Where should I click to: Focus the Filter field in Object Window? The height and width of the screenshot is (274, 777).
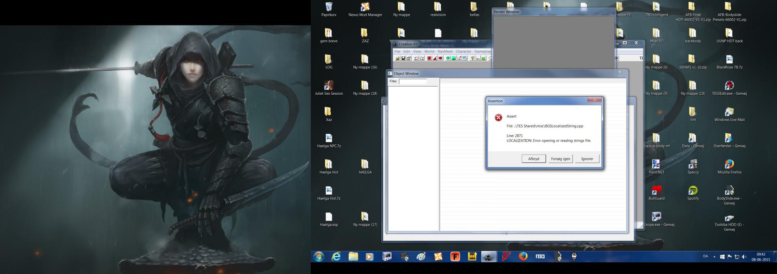[x=413, y=81]
